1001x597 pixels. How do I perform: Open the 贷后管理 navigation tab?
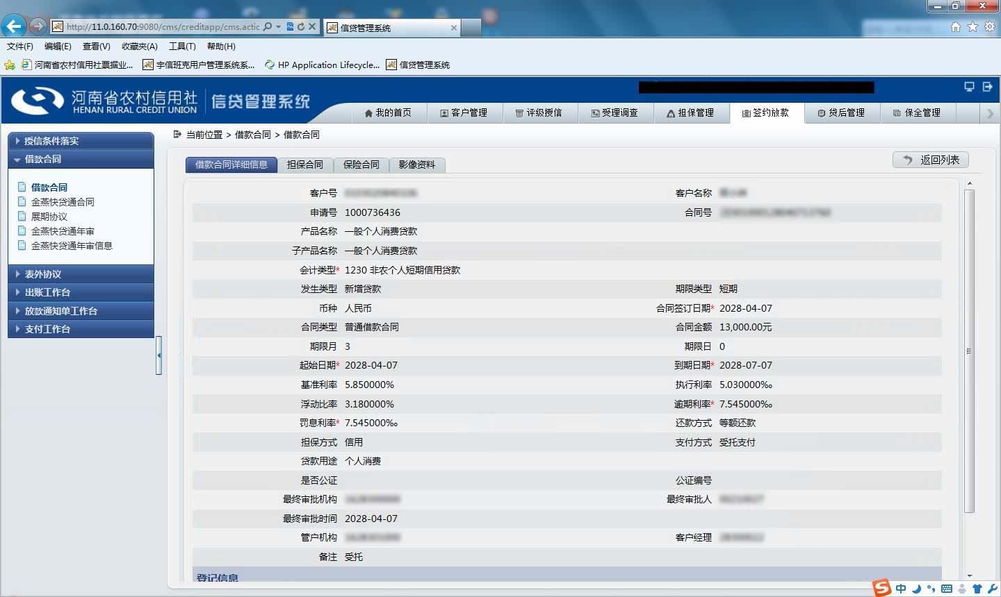[x=843, y=112]
